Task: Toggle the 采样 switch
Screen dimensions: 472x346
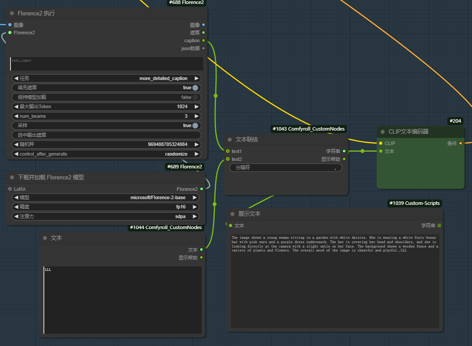Action: pos(195,126)
